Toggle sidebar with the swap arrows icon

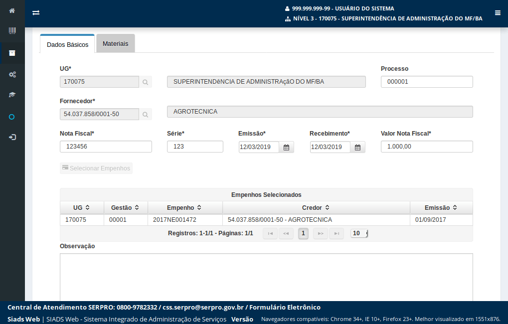[36, 13]
